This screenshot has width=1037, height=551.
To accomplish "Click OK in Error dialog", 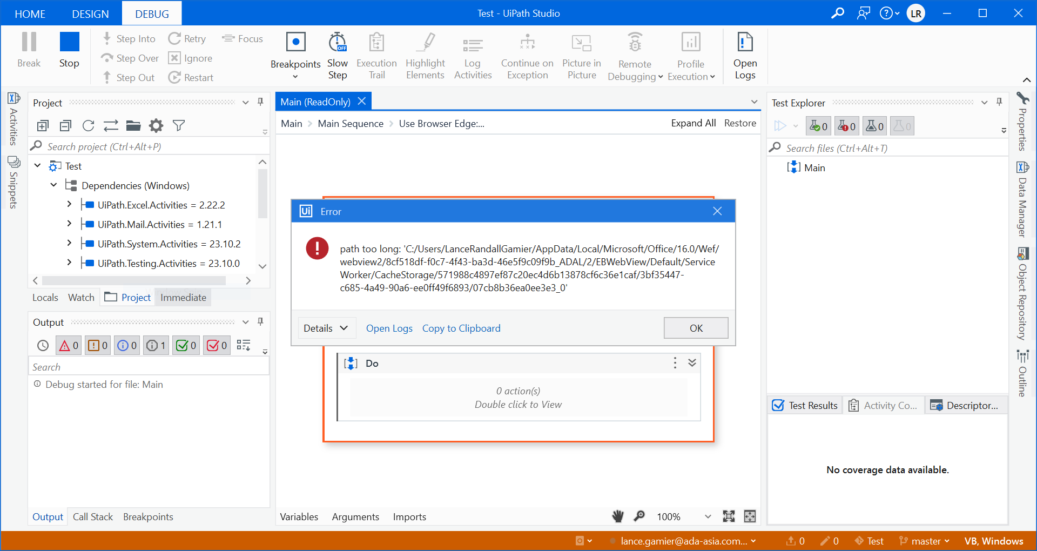I will pyautogui.click(x=696, y=328).
